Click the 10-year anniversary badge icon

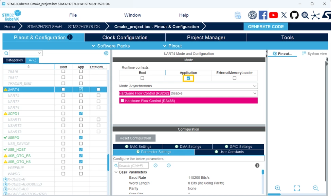(x=252, y=15)
